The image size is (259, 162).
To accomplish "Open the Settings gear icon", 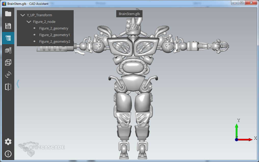I will [x=8, y=142].
